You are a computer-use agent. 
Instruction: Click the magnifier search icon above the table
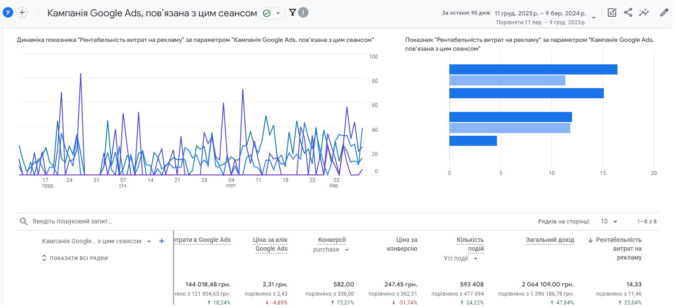click(x=24, y=221)
